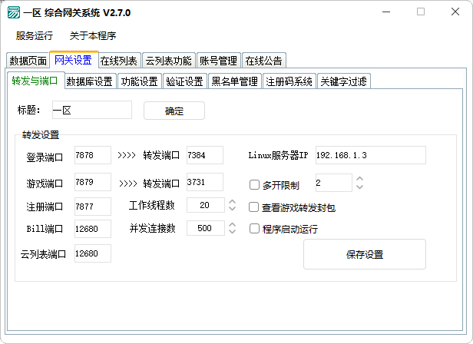Click the Linux服务器IP input field
Viewport: 473px width, 344px height.
369,155
